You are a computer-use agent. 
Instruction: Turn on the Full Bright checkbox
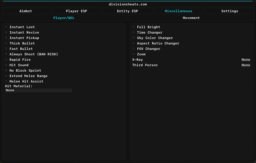(x=134, y=27)
